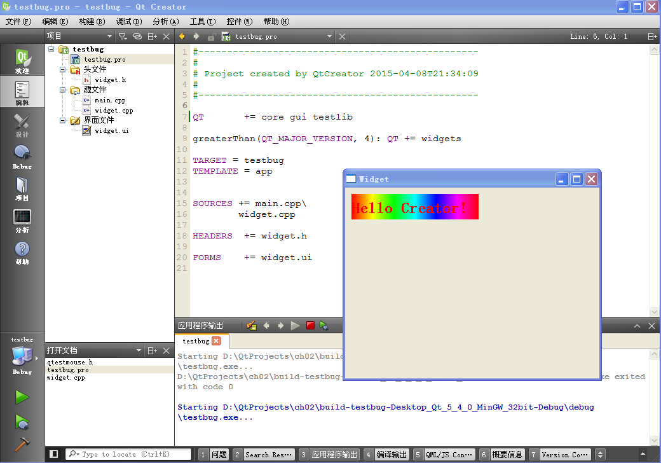Image resolution: width=661 pixels, height=463 pixels.
Task: Open the 控件 Window menu
Action: [x=240, y=22]
